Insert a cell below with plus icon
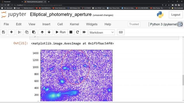This screenshot has height=103, width=184. tap(11, 32)
